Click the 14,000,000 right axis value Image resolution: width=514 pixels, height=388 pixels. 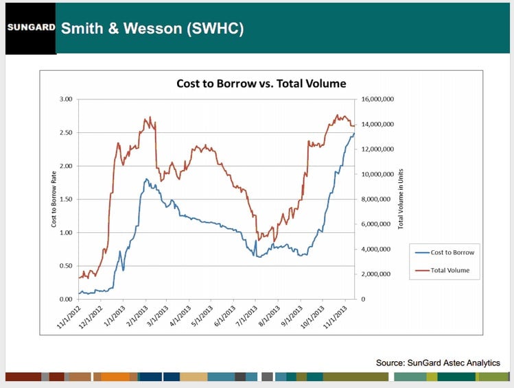(377, 125)
